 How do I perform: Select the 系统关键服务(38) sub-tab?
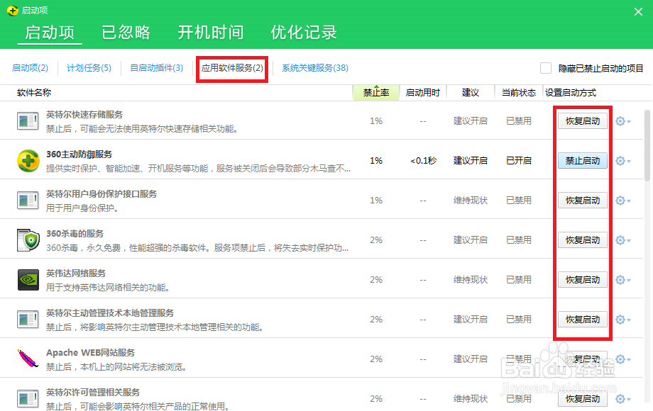tap(315, 68)
